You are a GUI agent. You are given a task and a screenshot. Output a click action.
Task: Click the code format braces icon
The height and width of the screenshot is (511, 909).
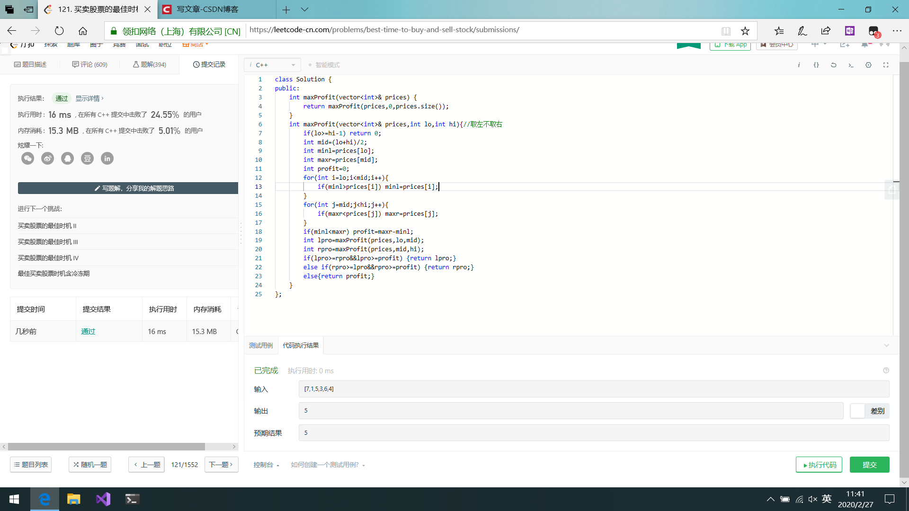pos(816,65)
